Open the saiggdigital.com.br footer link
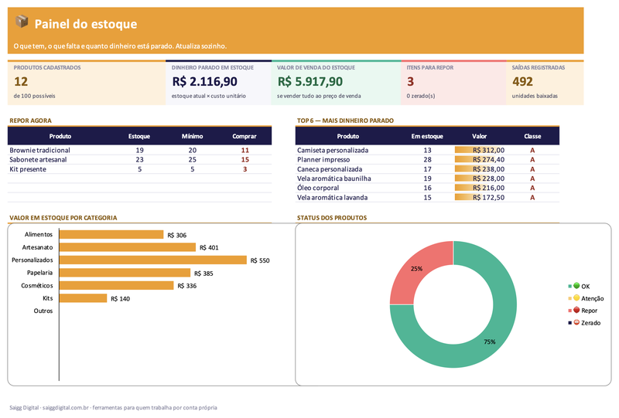This screenshot has width=619, height=418. click(x=66, y=407)
